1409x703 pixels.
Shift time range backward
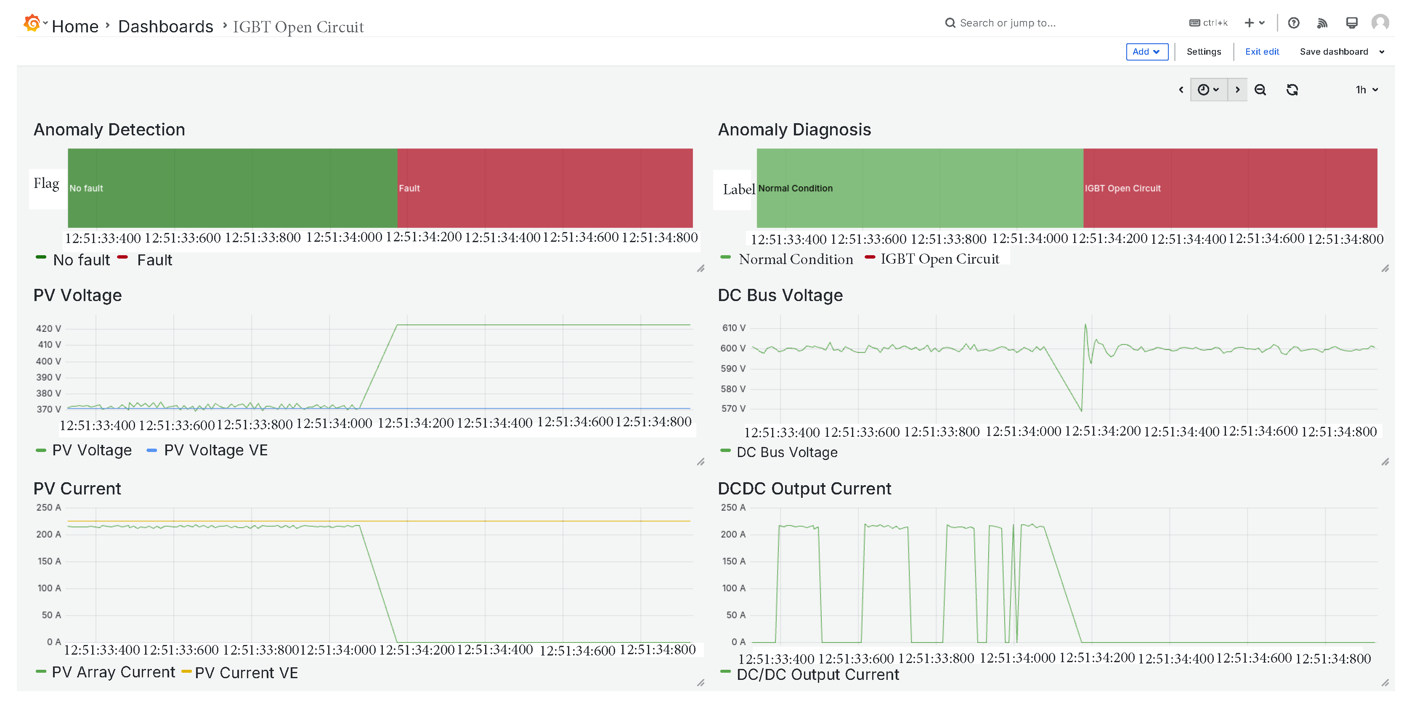[1181, 90]
